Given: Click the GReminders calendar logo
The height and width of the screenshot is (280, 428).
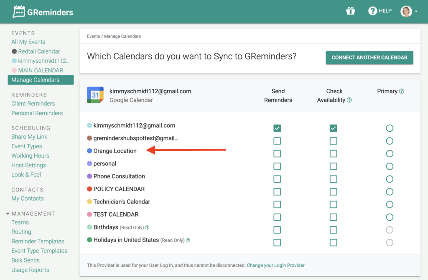Looking at the screenshot, I should point(19,12).
